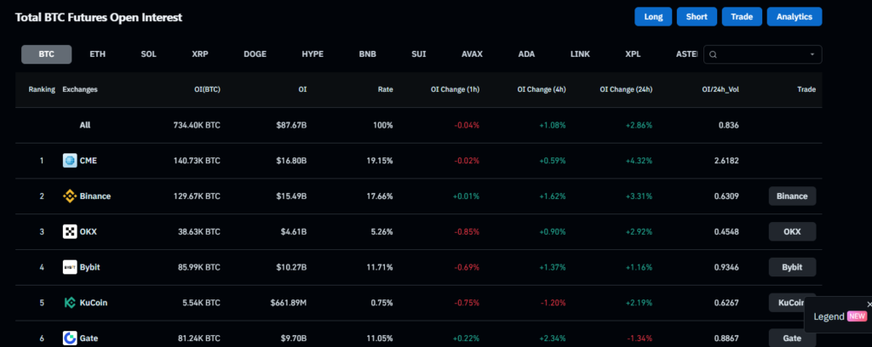Image resolution: width=872 pixels, height=347 pixels.
Task: Open the Analytics button
Action: (x=794, y=16)
